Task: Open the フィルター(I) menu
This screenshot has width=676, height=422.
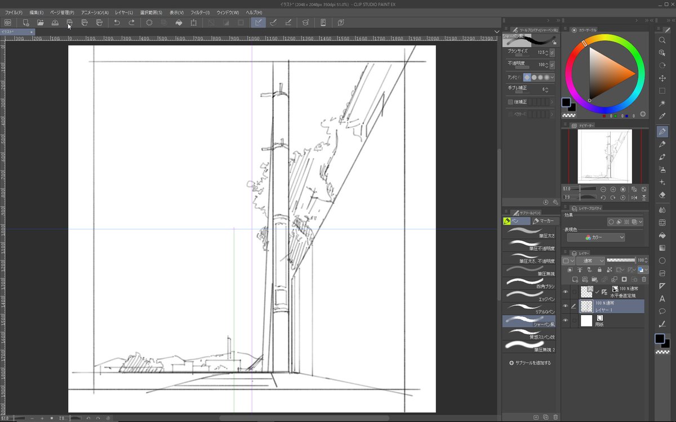Action: point(200,12)
